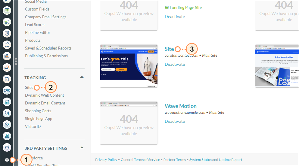Click the constantcontact.com Main Site text
The height and width of the screenshot is (166, 299).
click(x=191, y=55)
